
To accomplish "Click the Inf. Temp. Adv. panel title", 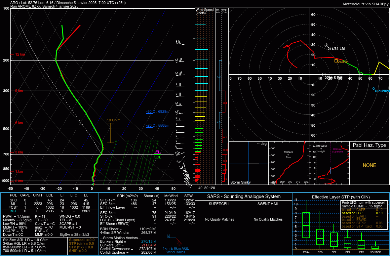I will [222, 11].
